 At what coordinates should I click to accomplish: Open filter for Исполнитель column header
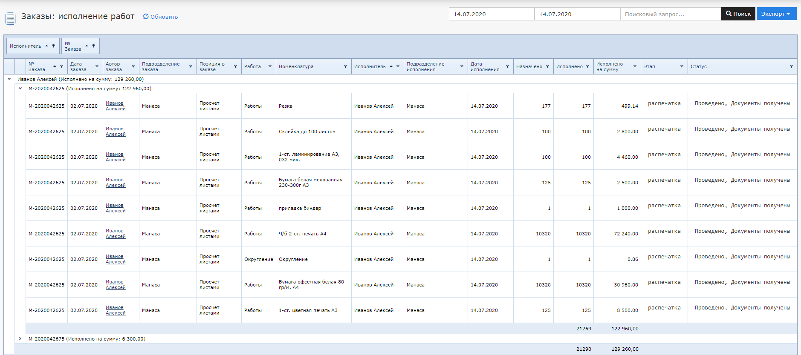click(398, 66)
